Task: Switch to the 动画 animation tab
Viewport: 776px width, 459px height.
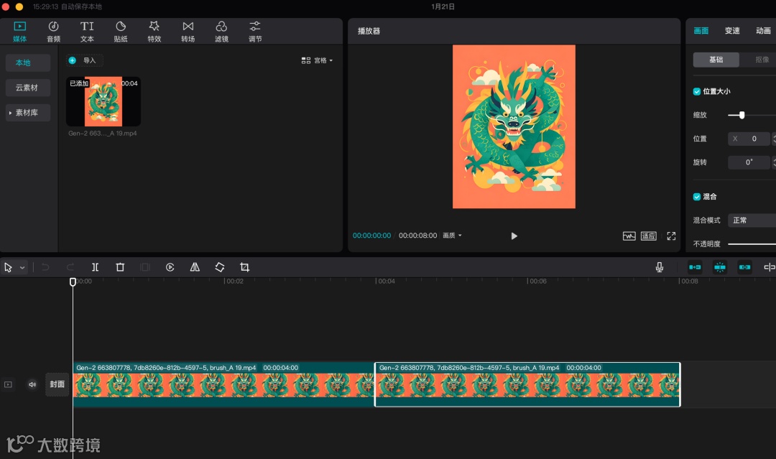Action: coord(763,31)
